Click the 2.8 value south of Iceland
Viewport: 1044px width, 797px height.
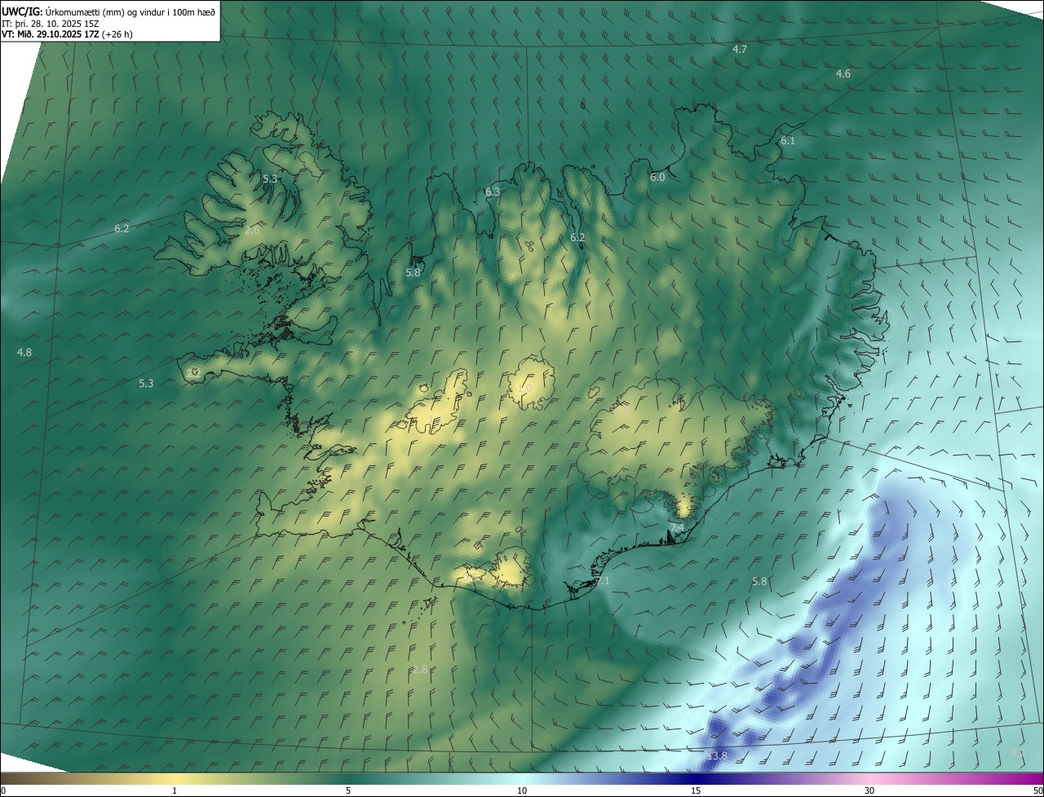point(420,670)
